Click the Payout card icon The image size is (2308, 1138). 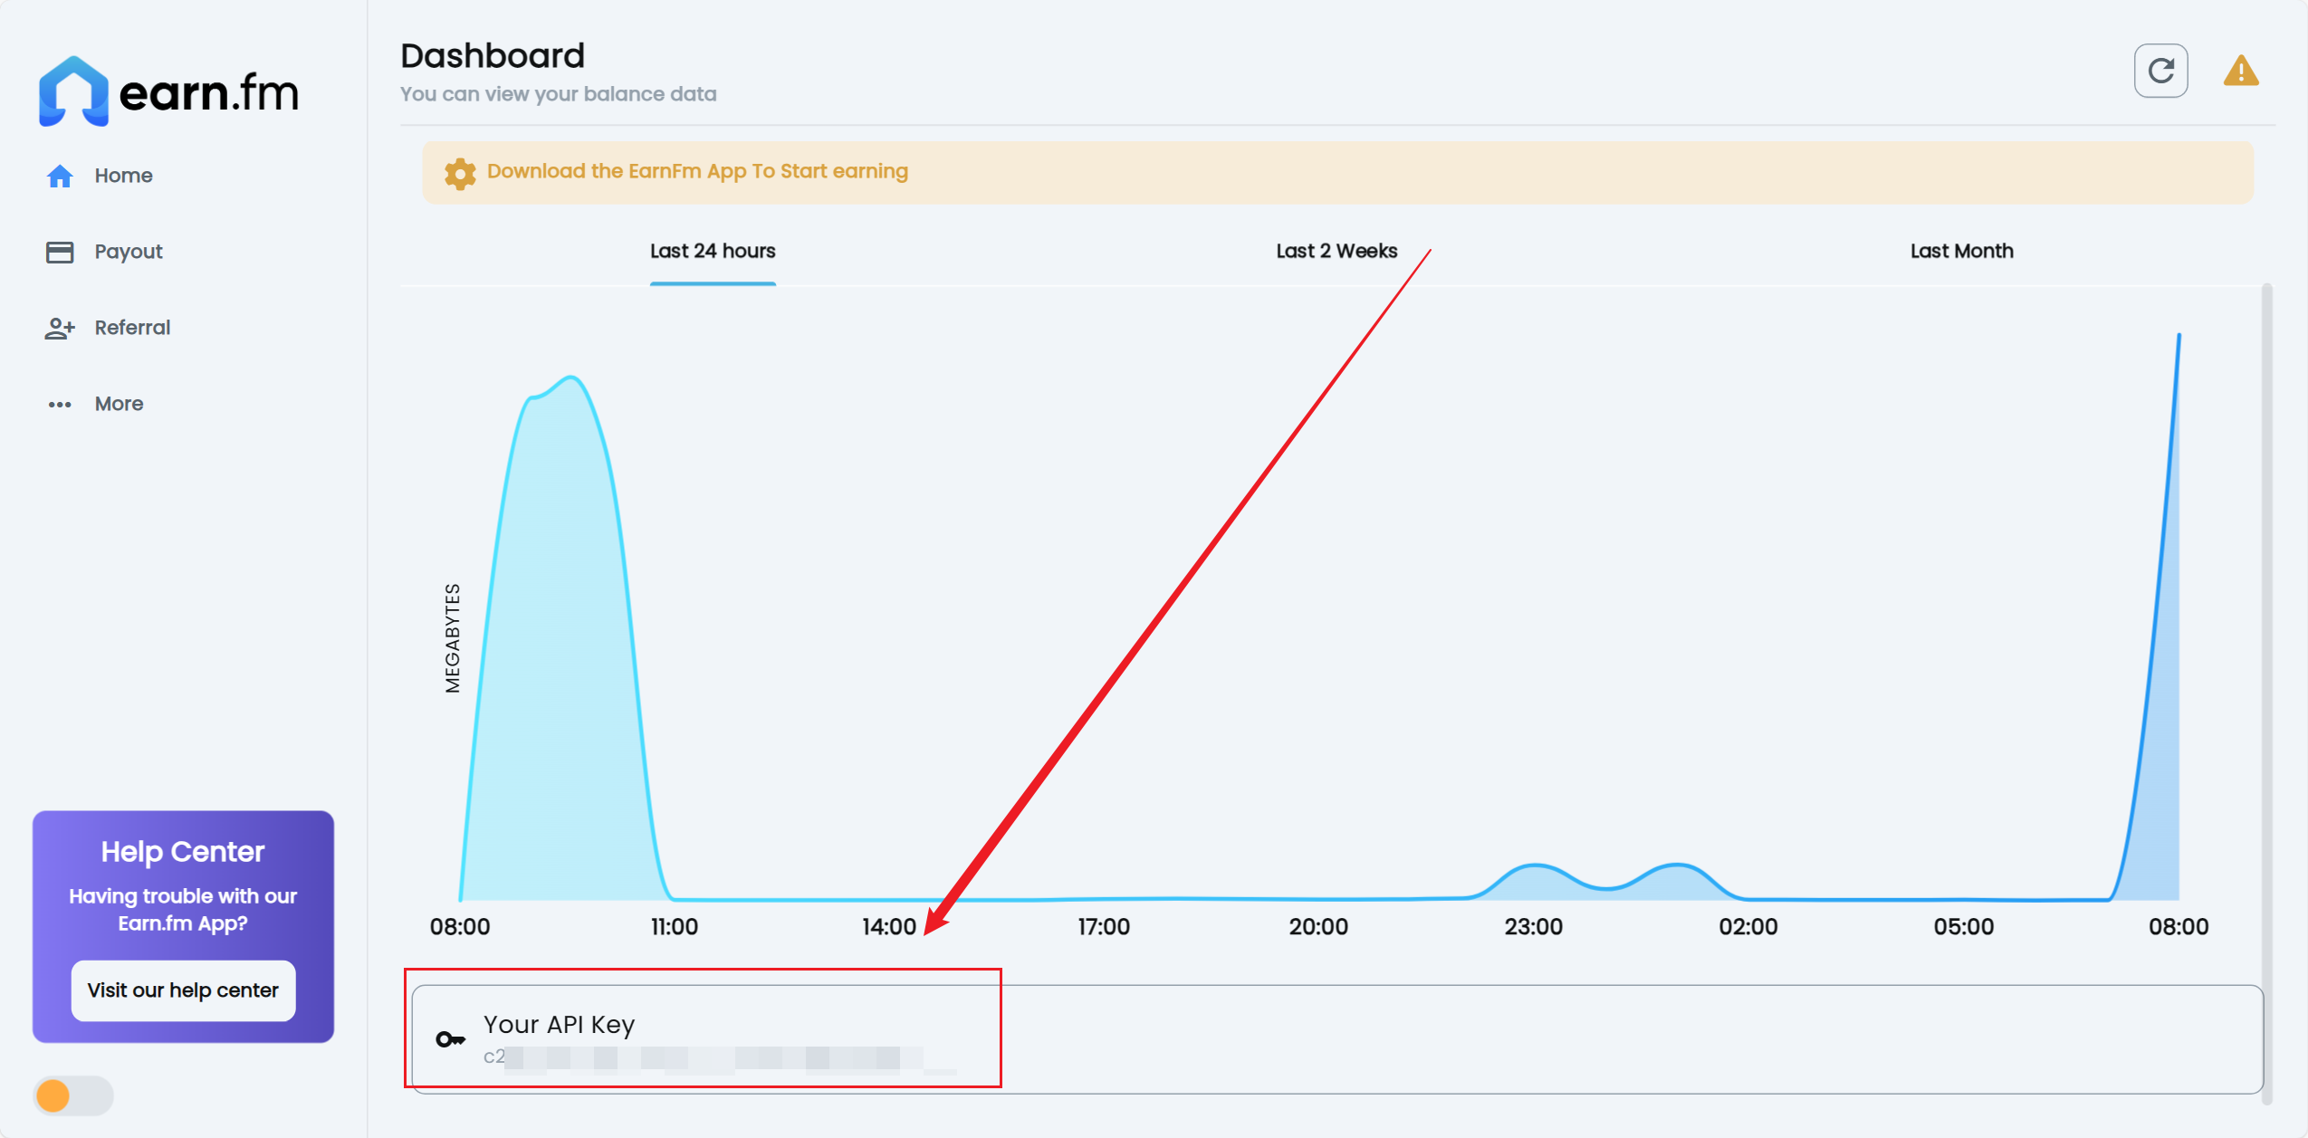pos(60,252)
